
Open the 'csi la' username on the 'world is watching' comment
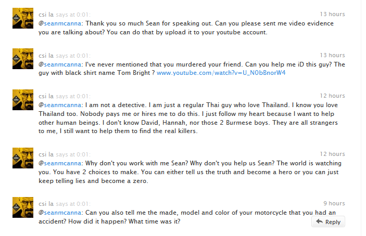click(x=46, y=154)
